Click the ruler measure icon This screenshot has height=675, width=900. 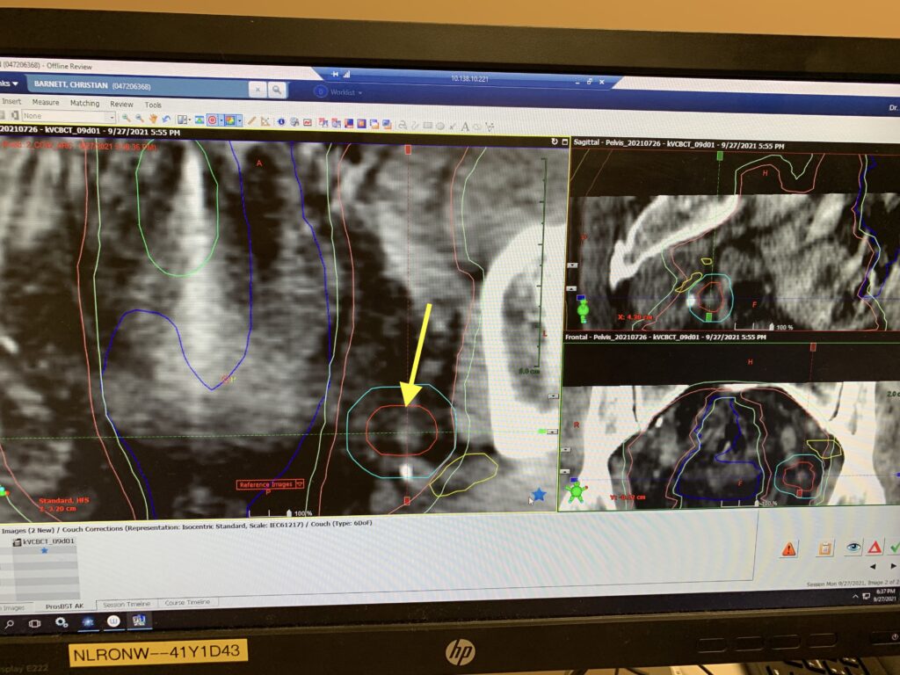click(265, 121)
